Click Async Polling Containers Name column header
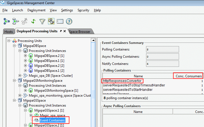The height and width of the screenshot is (127, 204). 138,112
